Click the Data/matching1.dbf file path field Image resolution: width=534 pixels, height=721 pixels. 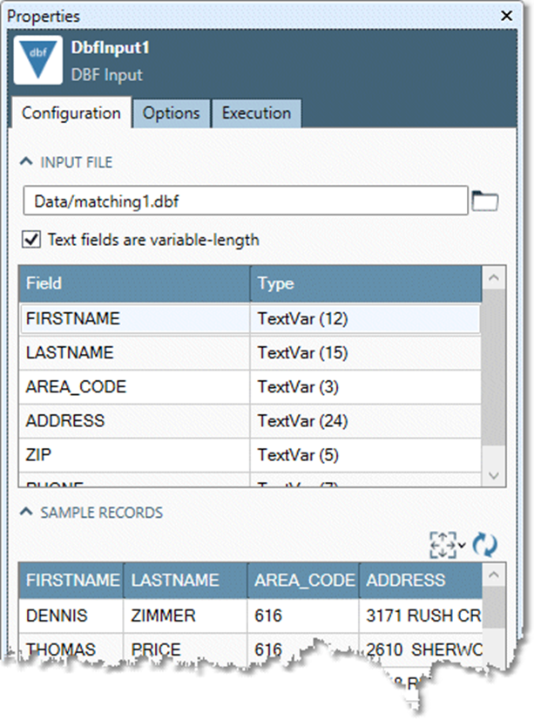point(246,201)
